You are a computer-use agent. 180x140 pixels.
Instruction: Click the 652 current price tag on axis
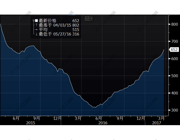click(174, 50)
